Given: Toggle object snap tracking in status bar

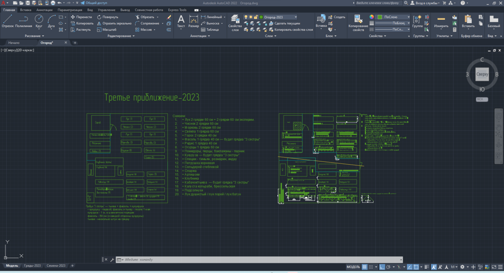Looking at the screenshot, I should tap(409, 267).
